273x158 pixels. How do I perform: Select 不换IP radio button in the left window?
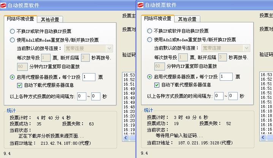coord(12,31)
